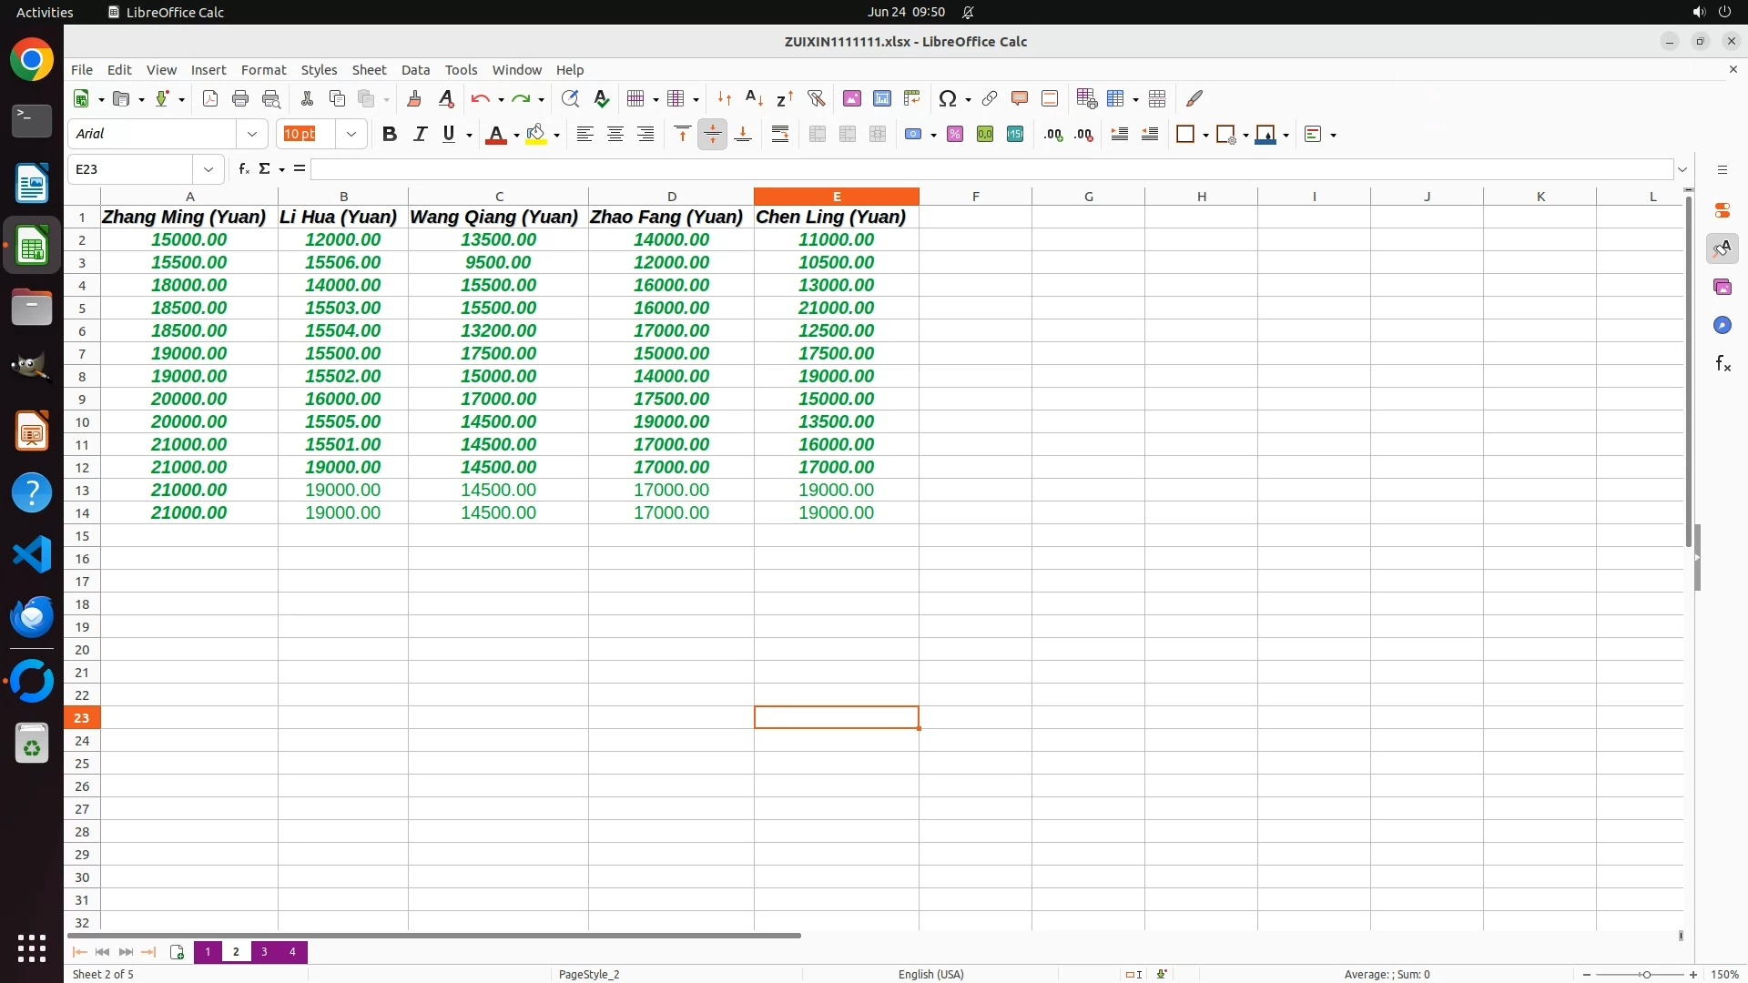1748x983 pixels.
Task: Click the column C header
Action: point(498,197)
